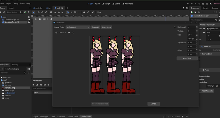This screenshot has height=118, width=220.
Task: Increase the Vertical frames stepper
Action: point(197,30)
